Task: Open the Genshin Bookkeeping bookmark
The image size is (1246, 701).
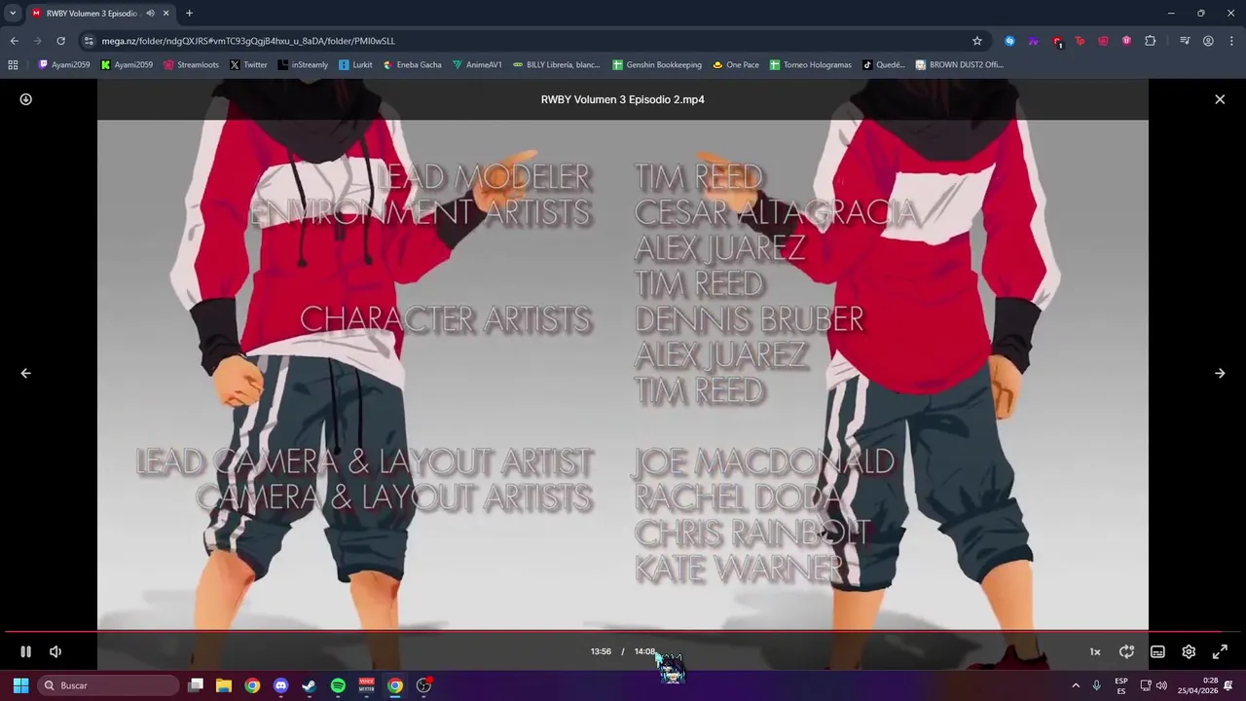Action: click(657, 65)
